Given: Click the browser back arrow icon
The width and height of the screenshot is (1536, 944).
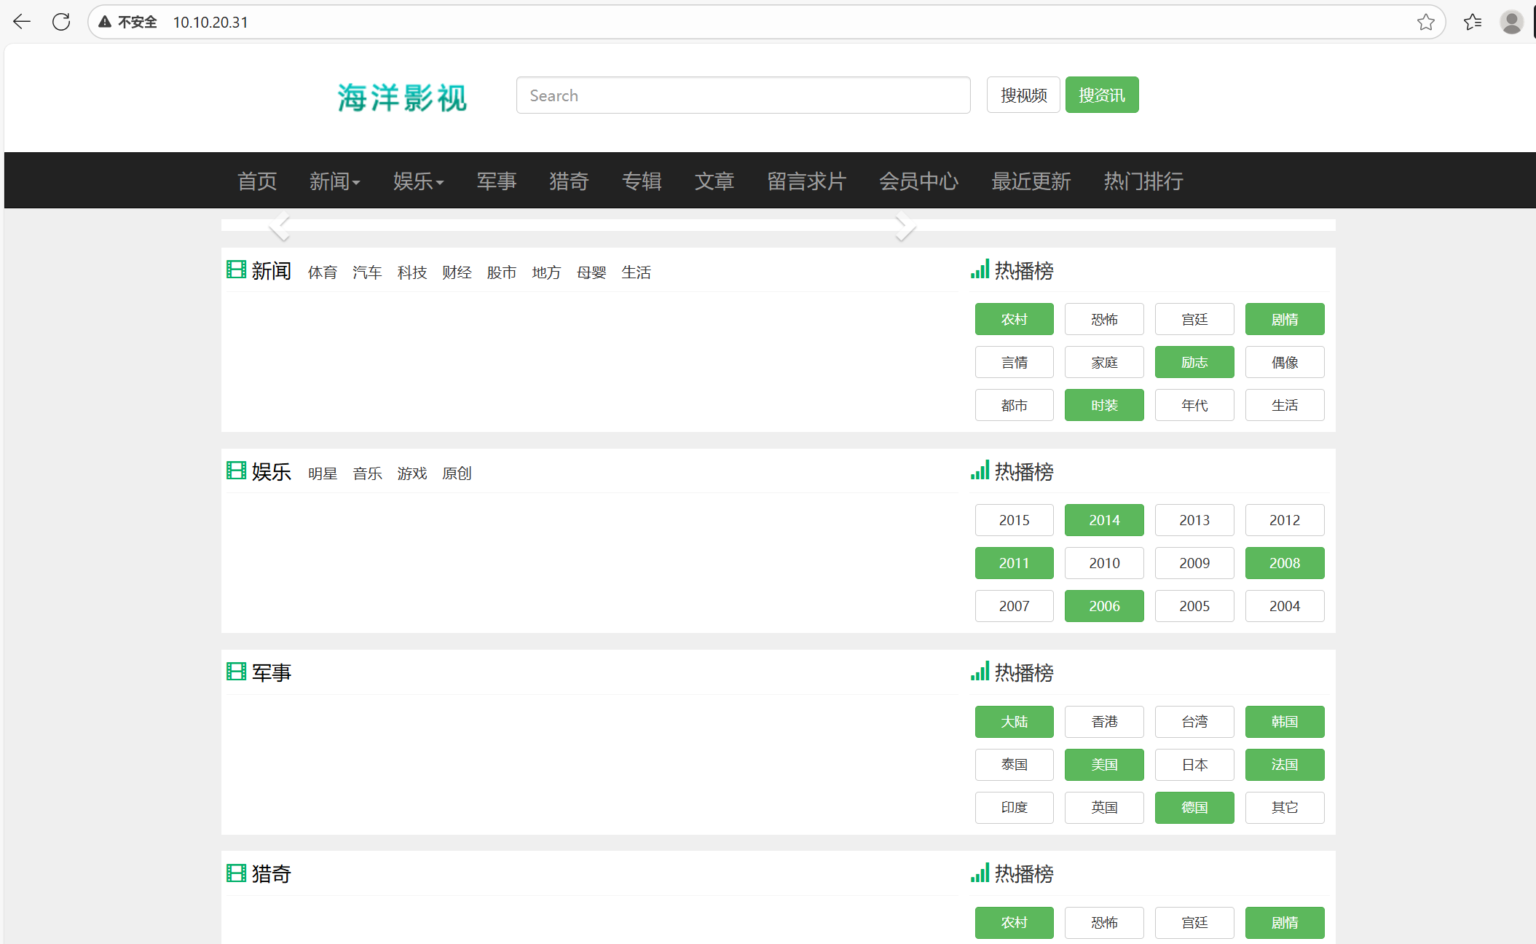Looking at the screenshot, I should 22,22.
